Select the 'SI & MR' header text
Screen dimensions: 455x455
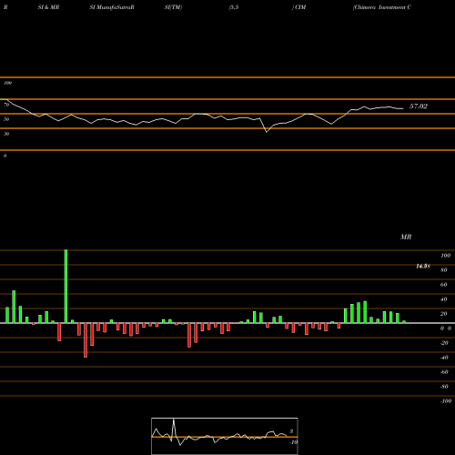click(48, 7)
